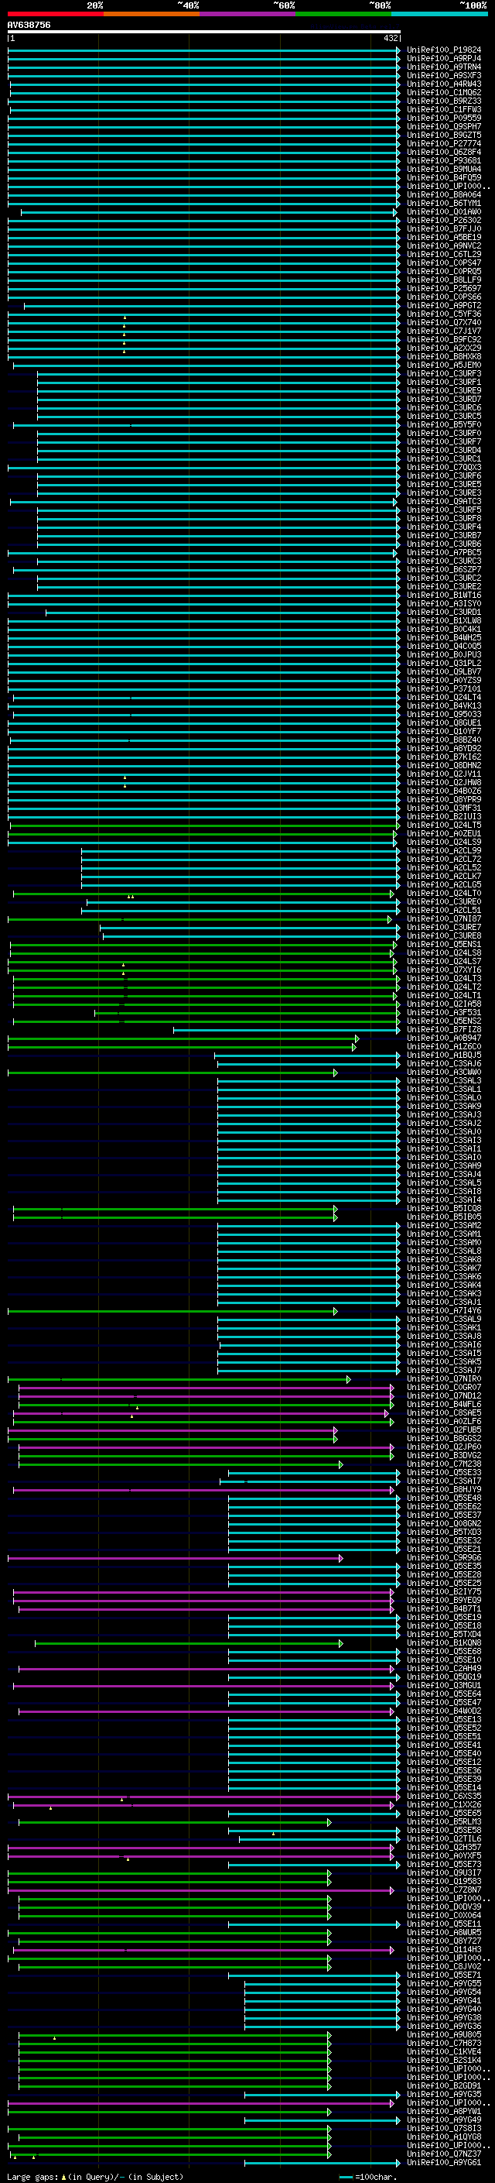Click the UniRef100_P09559 label
Image resolution: width=495 pixels, height=2183 pixels.
(x=444, y=118)
